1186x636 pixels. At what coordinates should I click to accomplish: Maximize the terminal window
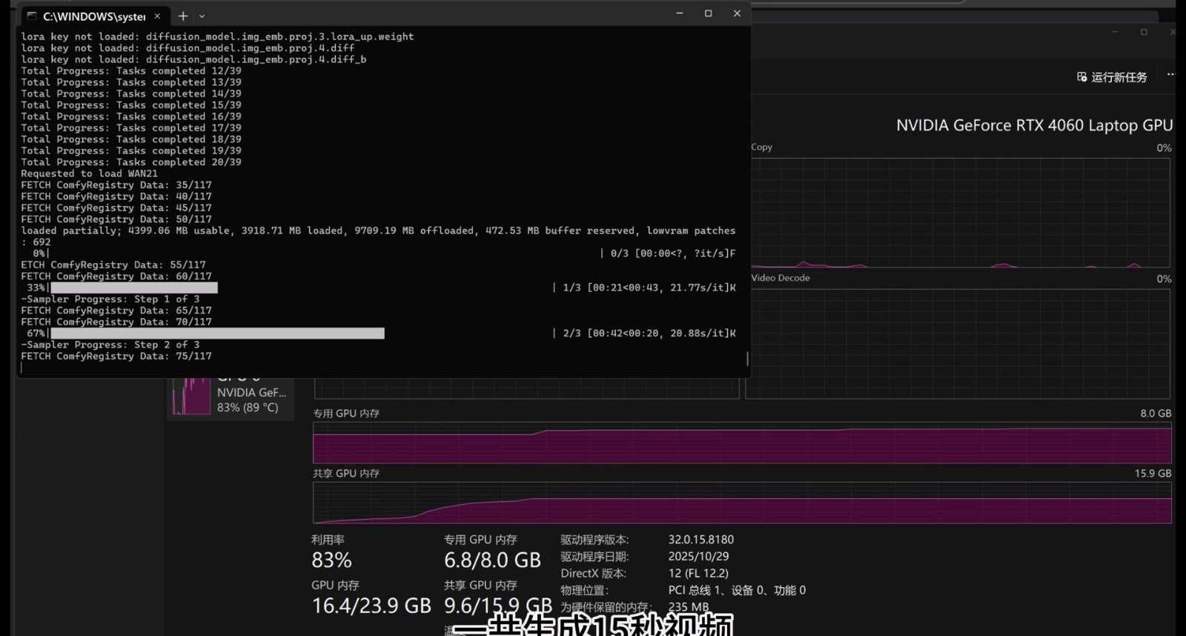(x=708, y=13)
